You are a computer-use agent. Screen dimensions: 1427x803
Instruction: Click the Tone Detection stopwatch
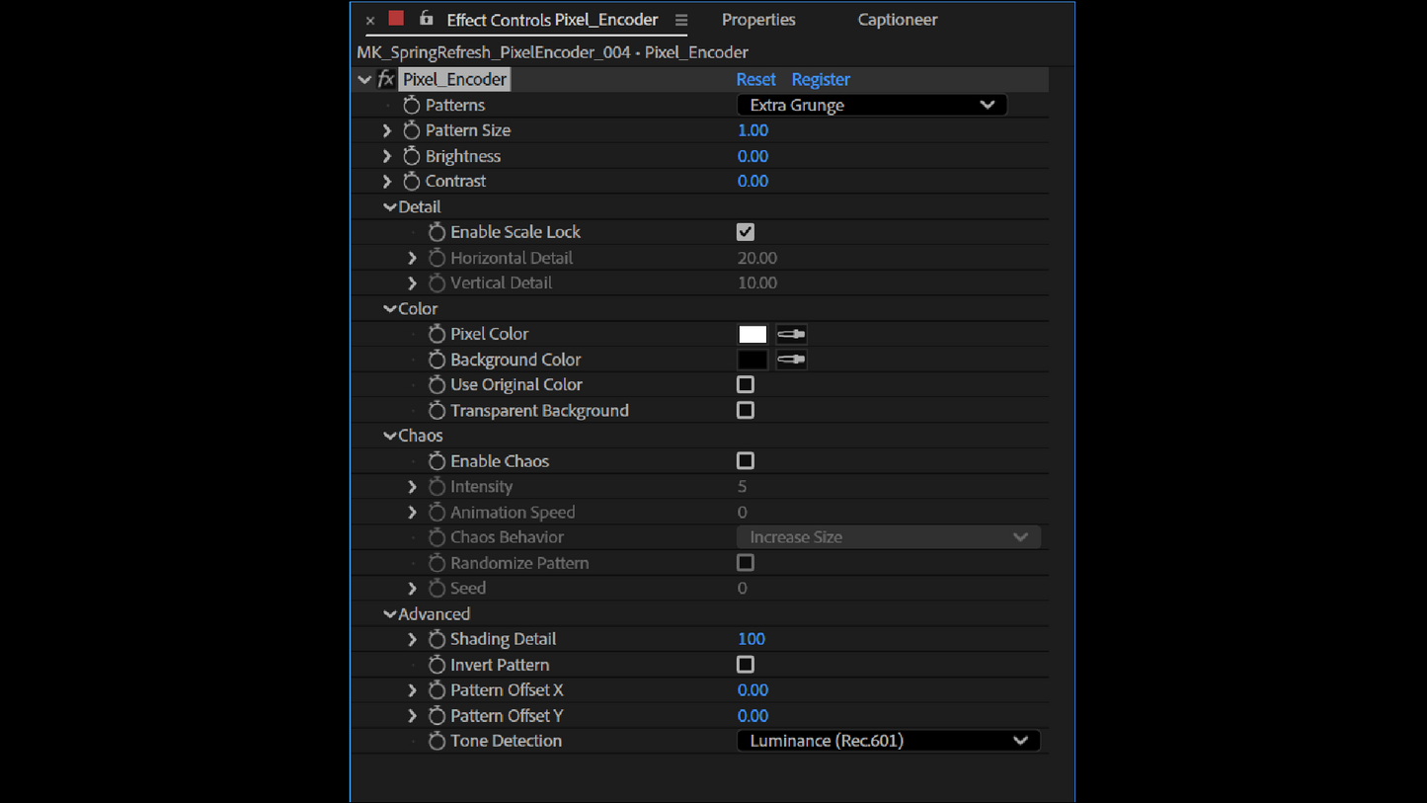tap(436, 741)
